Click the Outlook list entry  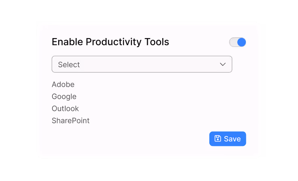[65, 109]
